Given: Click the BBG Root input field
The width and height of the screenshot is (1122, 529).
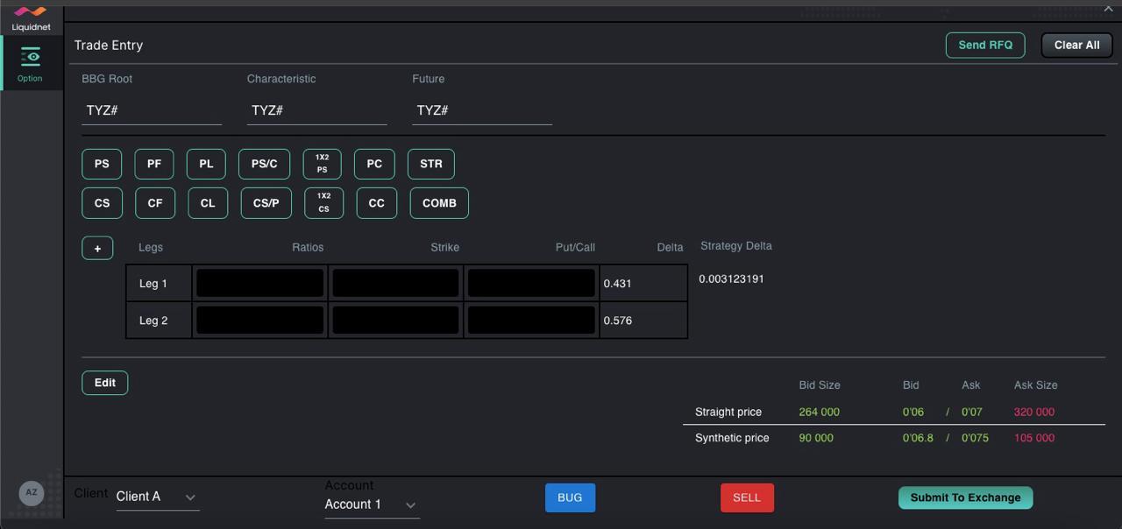Looking at the screenshot, I should (152, 109).
